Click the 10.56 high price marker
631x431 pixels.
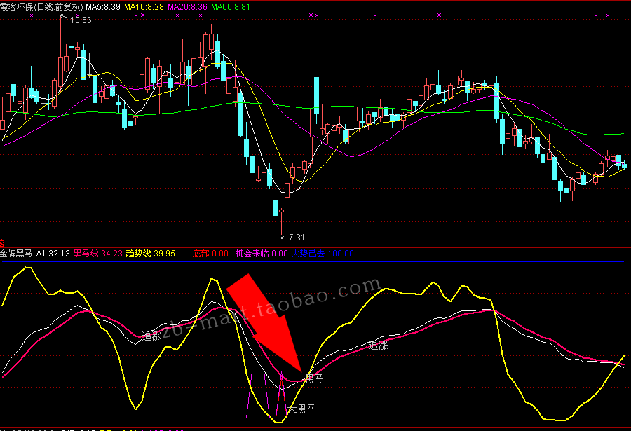click(81, 20)
